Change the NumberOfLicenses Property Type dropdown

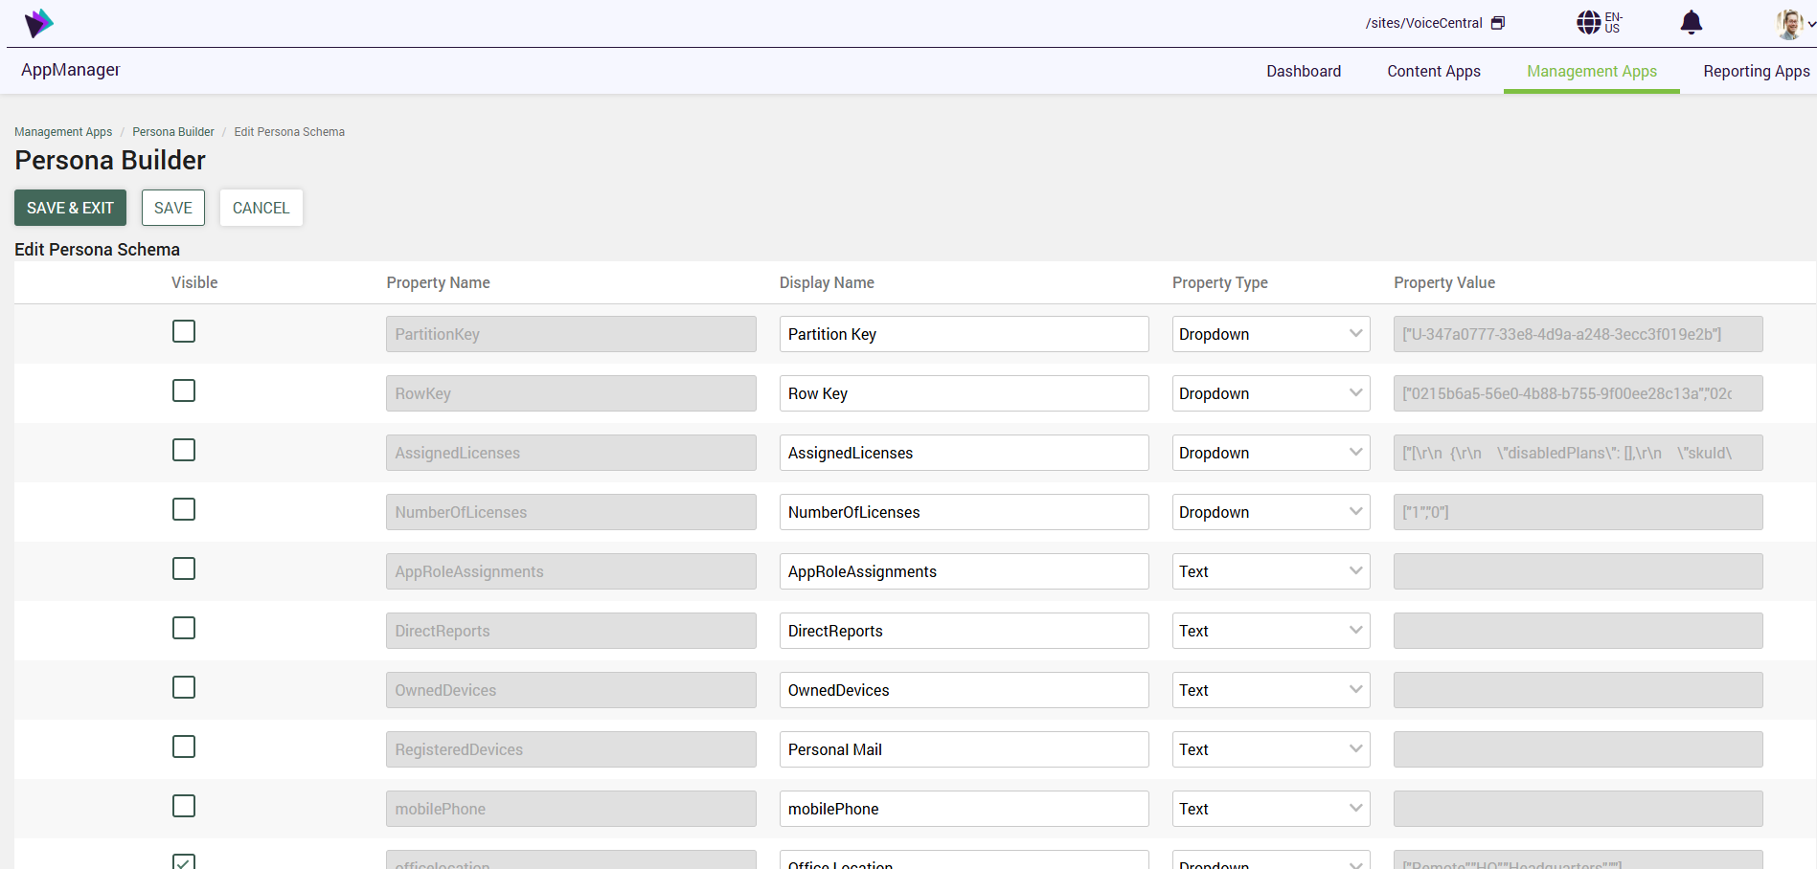coord(1270,512)
